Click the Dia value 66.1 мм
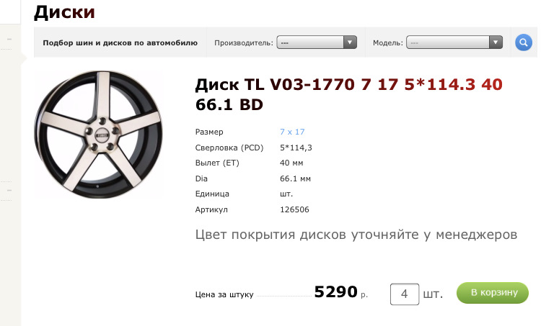The image size is (541, 326). [x=295, y=178]
